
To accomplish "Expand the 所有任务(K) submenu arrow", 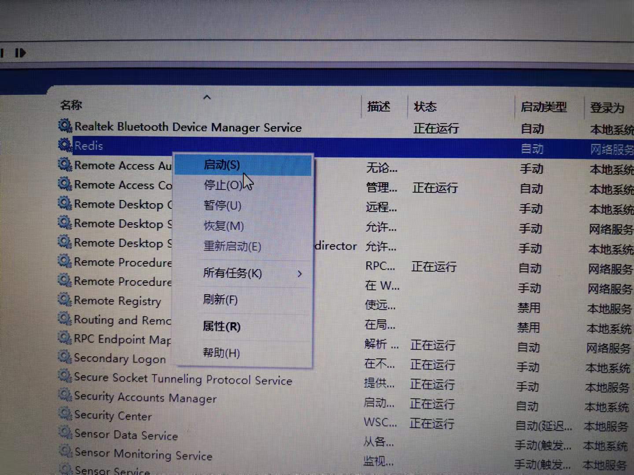I will tap(300, 274).
